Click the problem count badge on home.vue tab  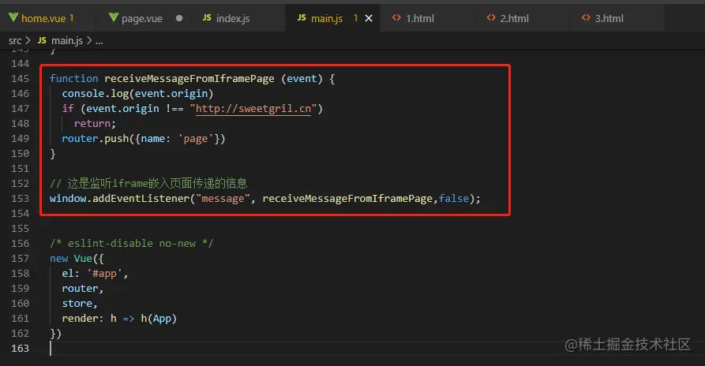click(72, 18)
